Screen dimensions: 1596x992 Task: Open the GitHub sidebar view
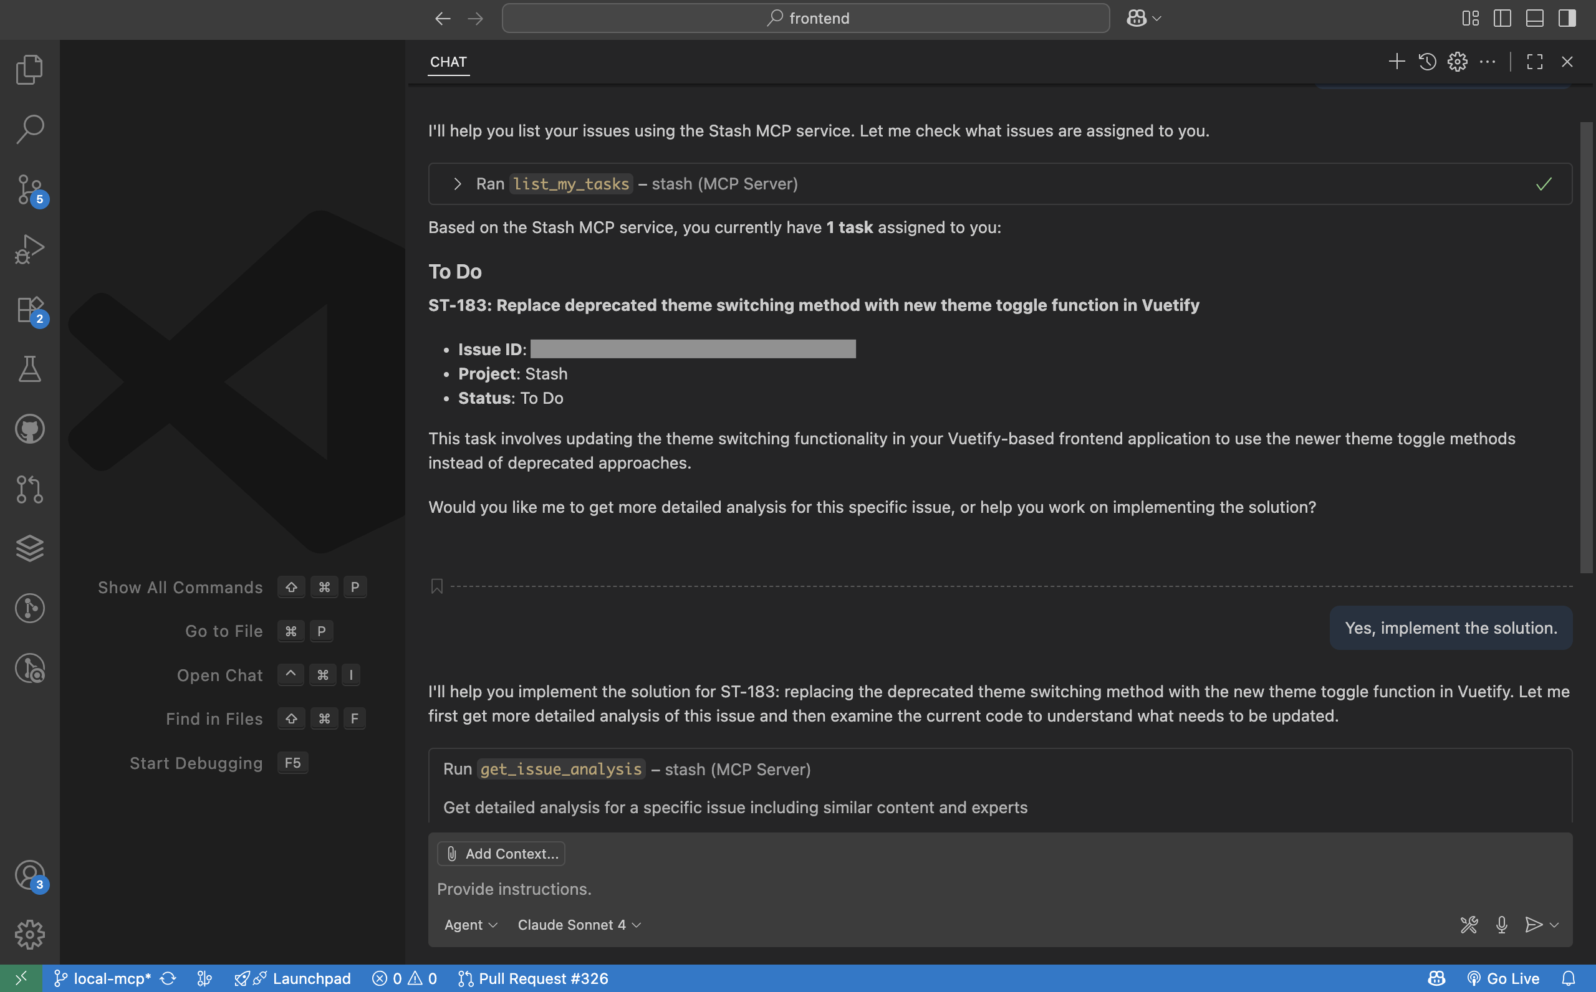point(29,429)
